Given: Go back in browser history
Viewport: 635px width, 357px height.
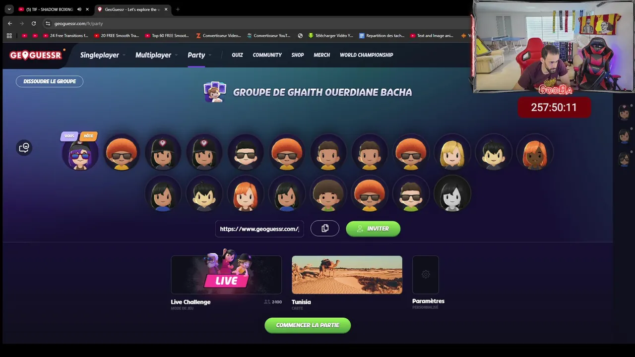Looking at the screenshot, I should click(9, 23).
